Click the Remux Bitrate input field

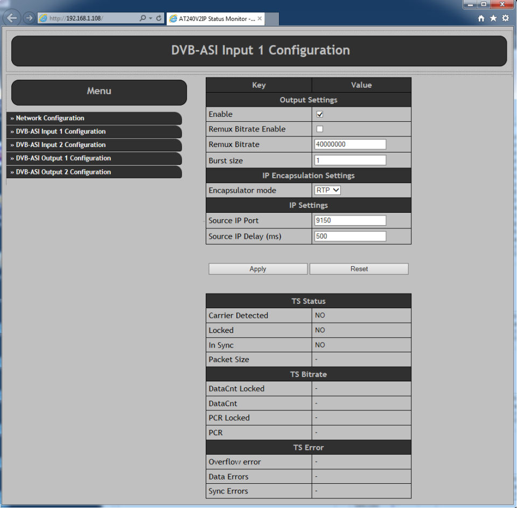point(350,144)
